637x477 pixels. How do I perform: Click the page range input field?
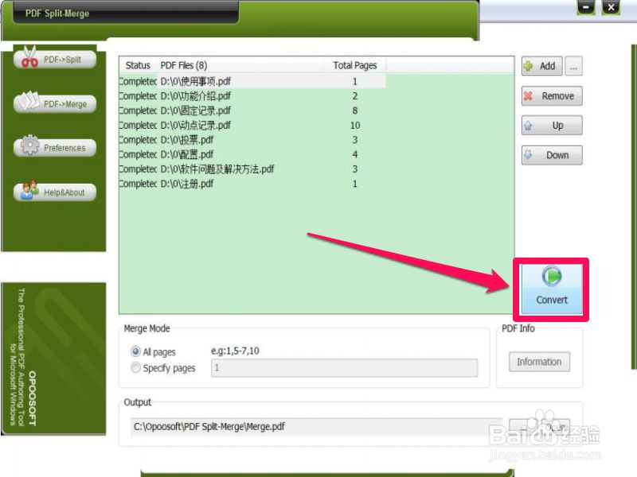pyautogui.click(x=344, y=368)
